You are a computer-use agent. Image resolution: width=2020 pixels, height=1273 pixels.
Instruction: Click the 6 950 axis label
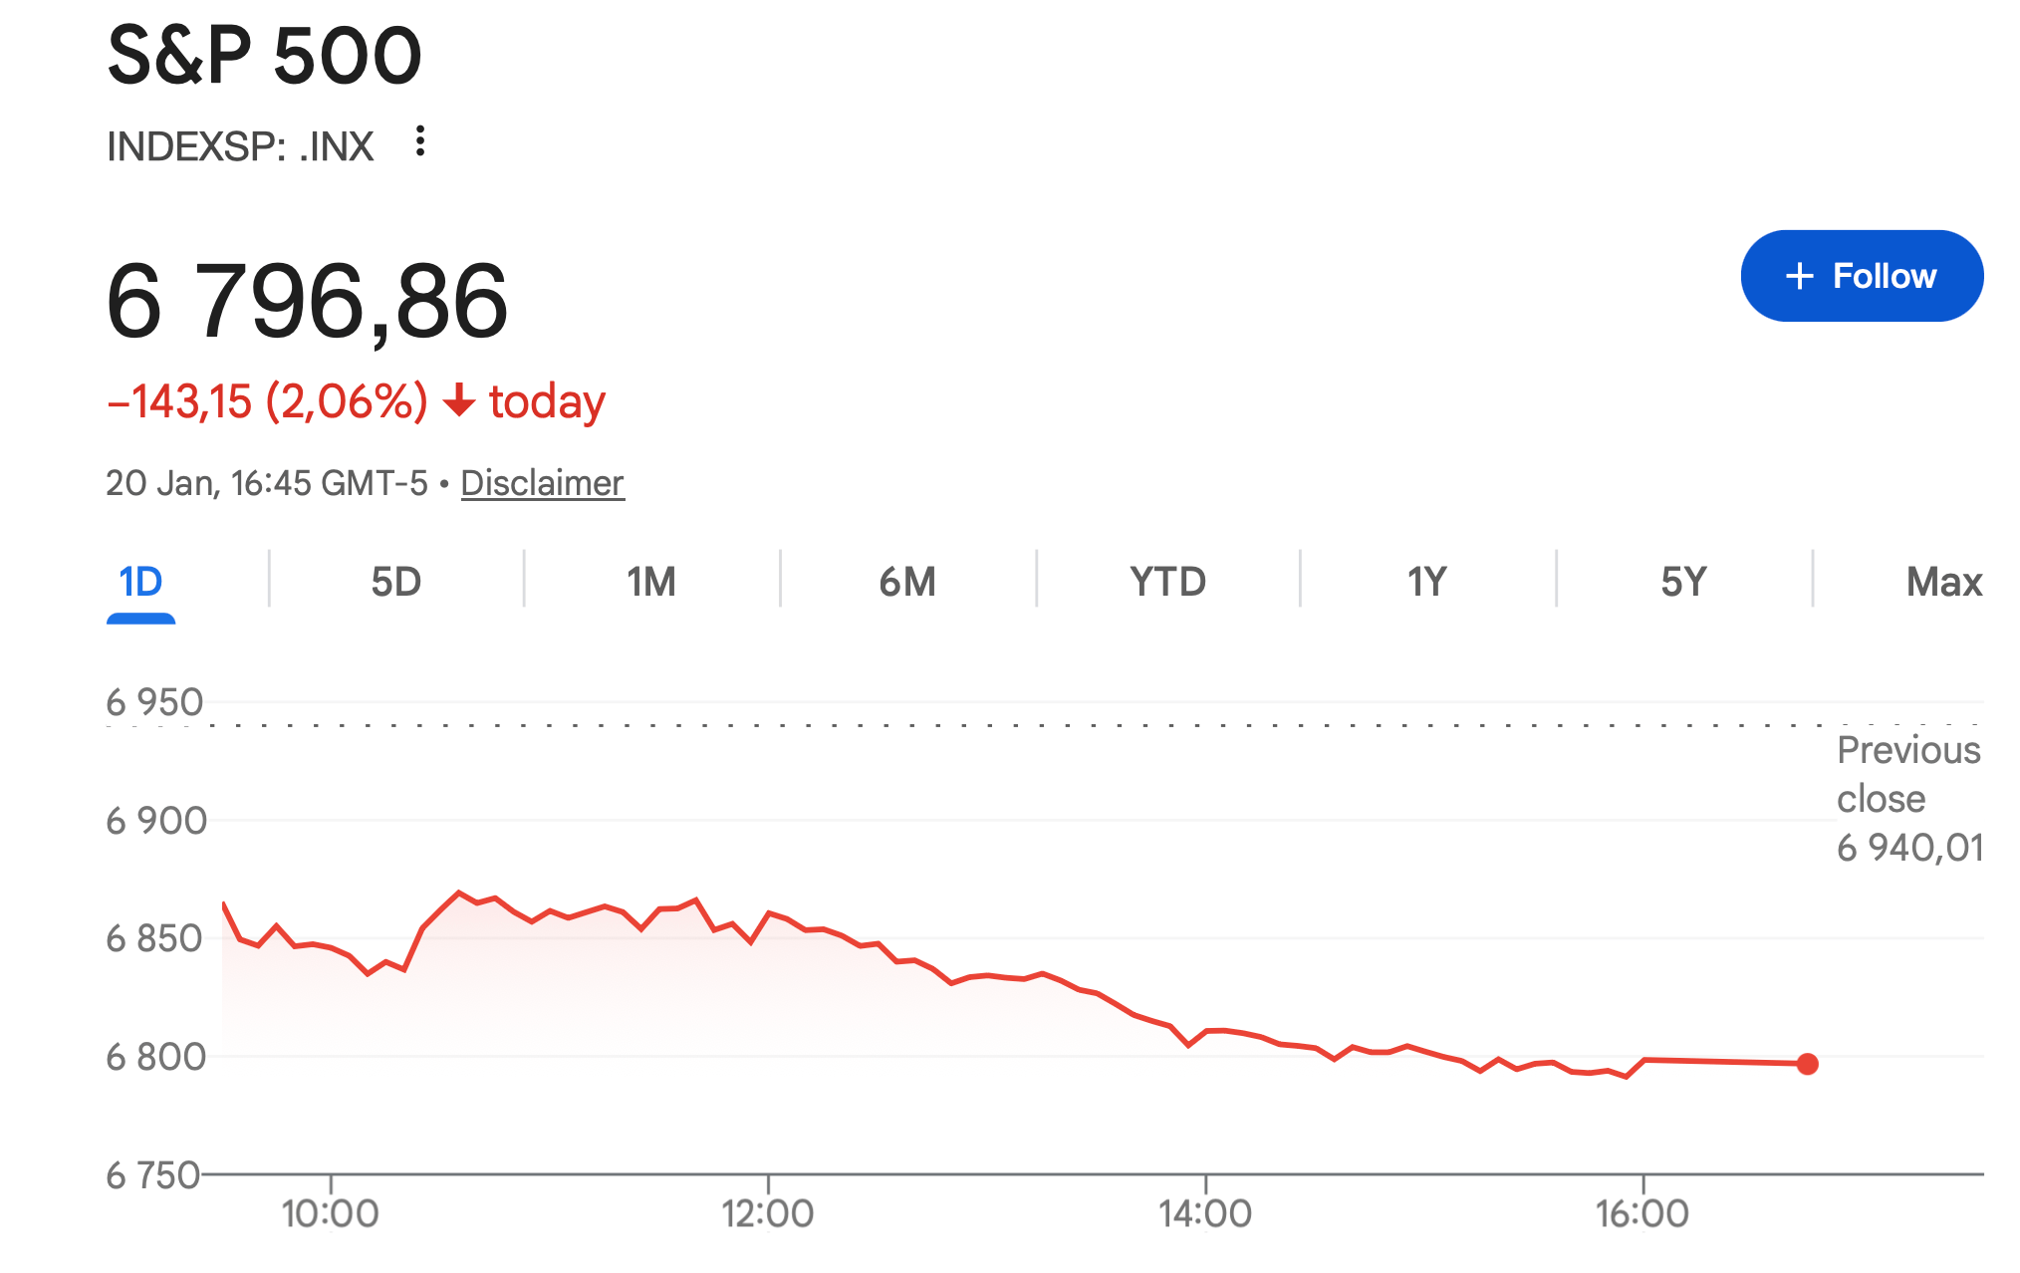point(155,700)
